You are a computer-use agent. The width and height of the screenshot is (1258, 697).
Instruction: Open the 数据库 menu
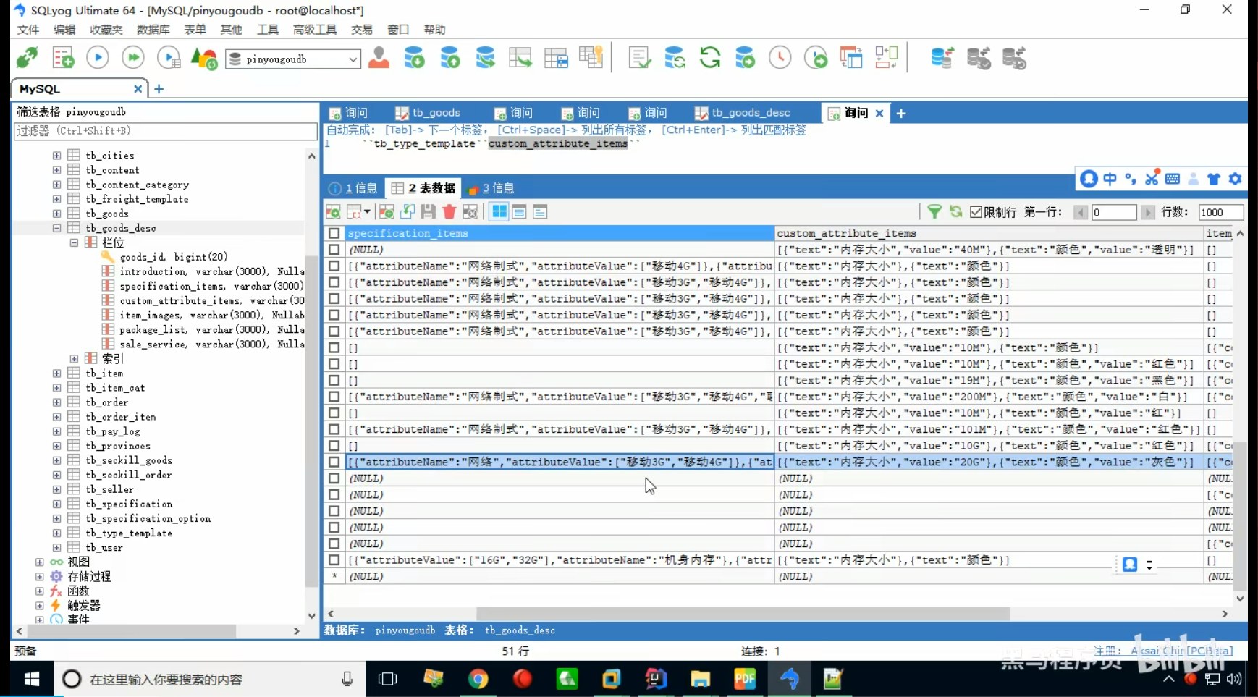(153, 30)
